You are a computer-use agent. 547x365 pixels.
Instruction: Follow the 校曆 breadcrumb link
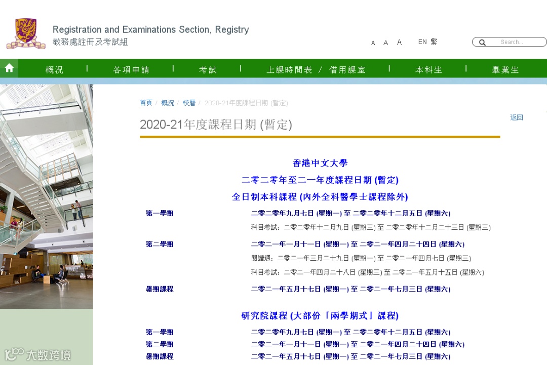point(189,103)
